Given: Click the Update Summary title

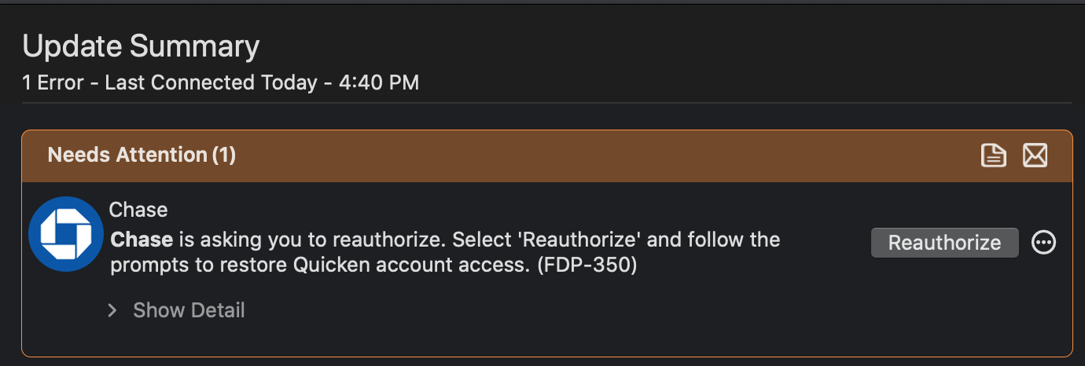Looking at the screenshot, I should click(x=141, y=47).
